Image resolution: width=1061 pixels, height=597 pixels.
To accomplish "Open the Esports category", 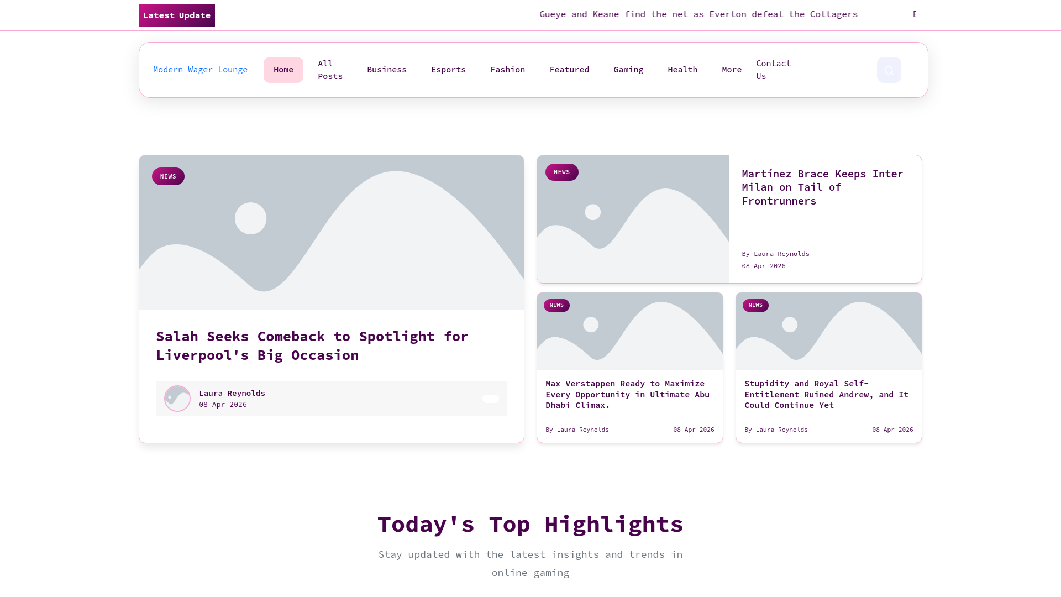I will click(x=448, y=70).
